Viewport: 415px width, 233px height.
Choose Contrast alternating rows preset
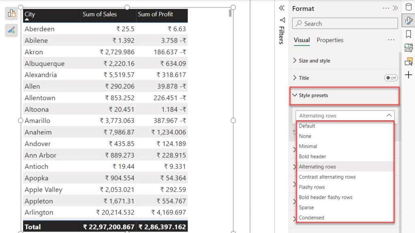coord(345,177)
